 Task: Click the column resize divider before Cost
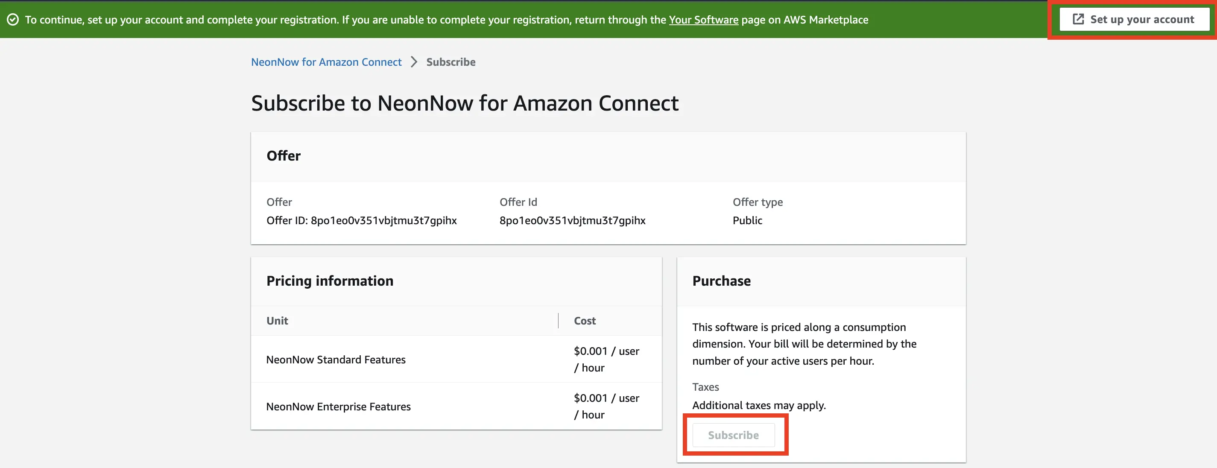pos(558,321)
